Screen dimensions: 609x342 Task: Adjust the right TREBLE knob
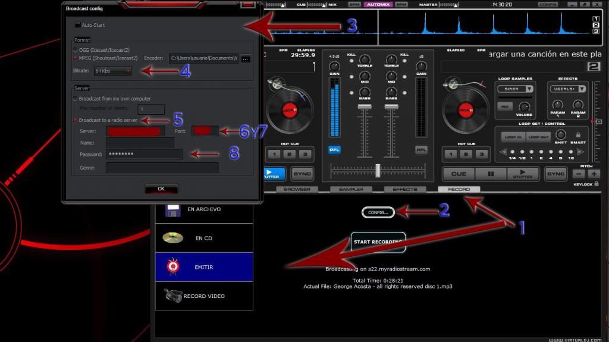[x=391, y=59]
